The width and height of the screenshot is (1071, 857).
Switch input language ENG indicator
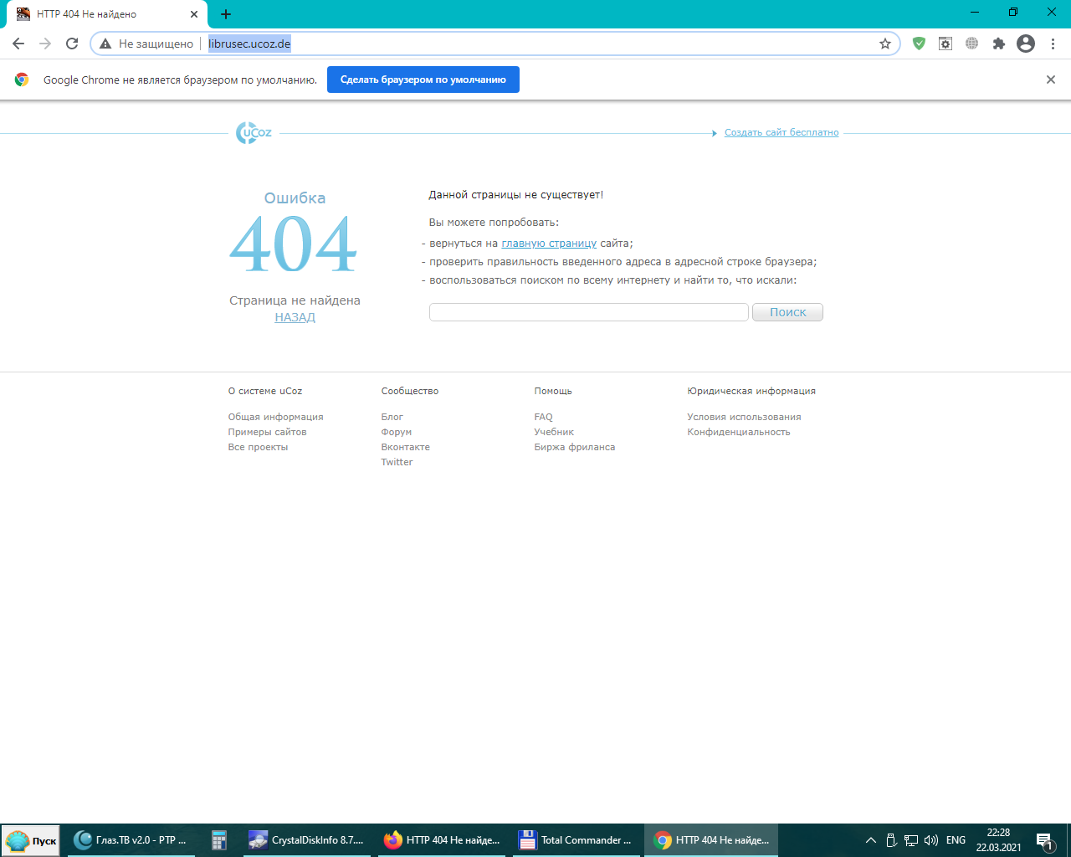point(956,840)
